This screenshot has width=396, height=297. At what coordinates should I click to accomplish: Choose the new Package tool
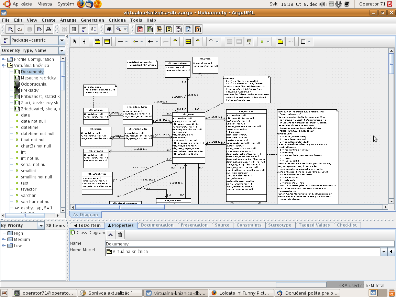pos(97,42)
